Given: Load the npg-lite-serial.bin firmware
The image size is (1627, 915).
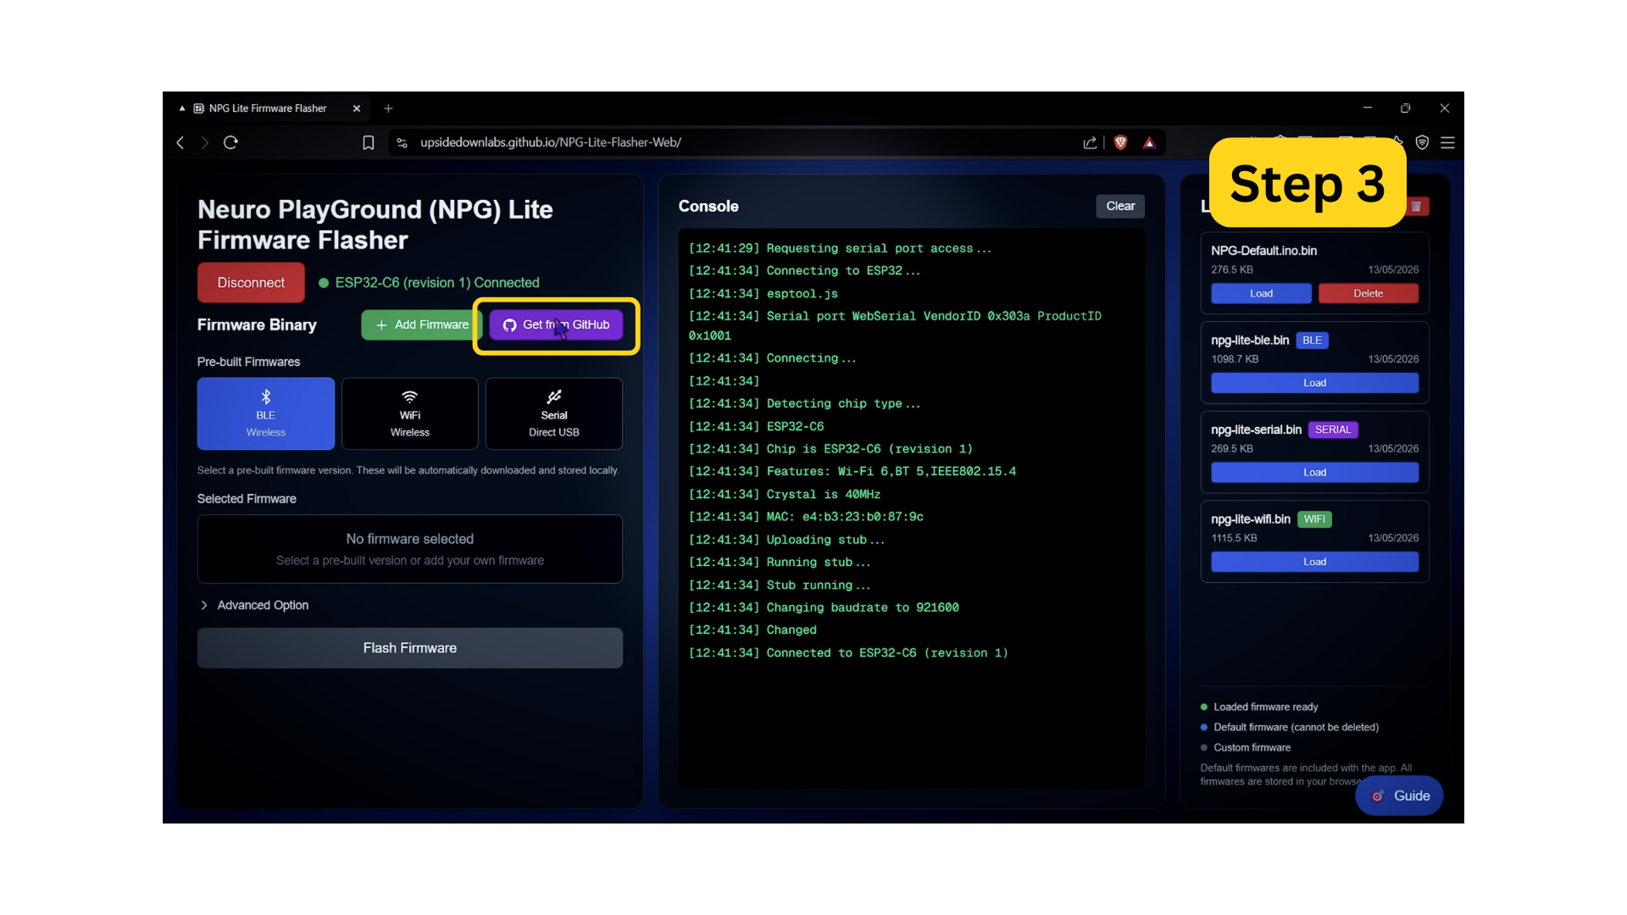Looking at the screenshot, I should click(1314, 473).
